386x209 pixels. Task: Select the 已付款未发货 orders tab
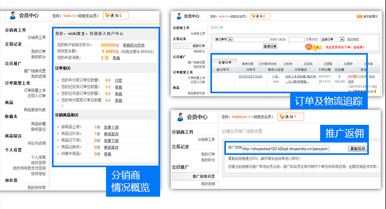coord(268,64)
